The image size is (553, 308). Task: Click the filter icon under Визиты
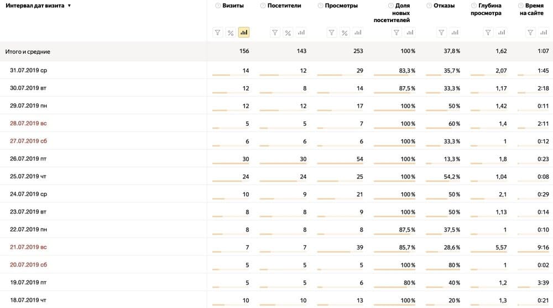click(x=217, y=33)
